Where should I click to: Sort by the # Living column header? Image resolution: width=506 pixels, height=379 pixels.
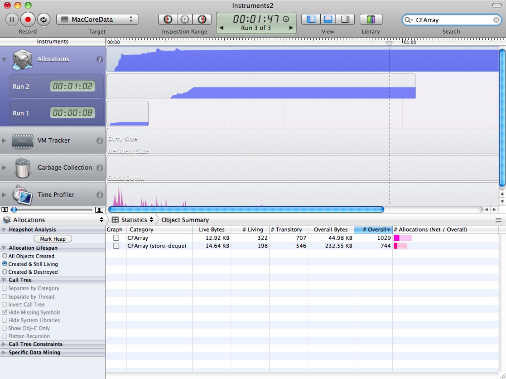click(250, 229)
